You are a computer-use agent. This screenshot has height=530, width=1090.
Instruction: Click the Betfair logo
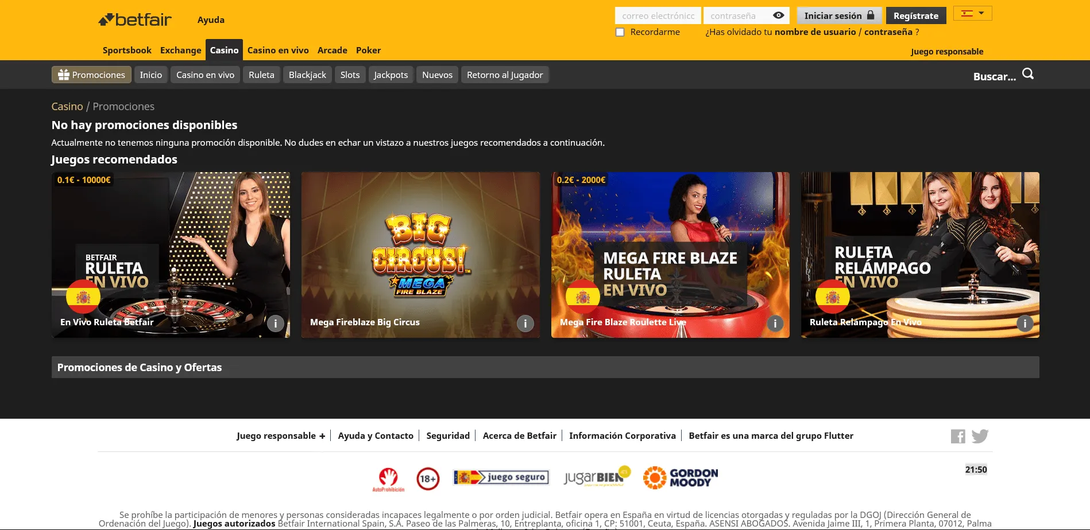[135, 20]
